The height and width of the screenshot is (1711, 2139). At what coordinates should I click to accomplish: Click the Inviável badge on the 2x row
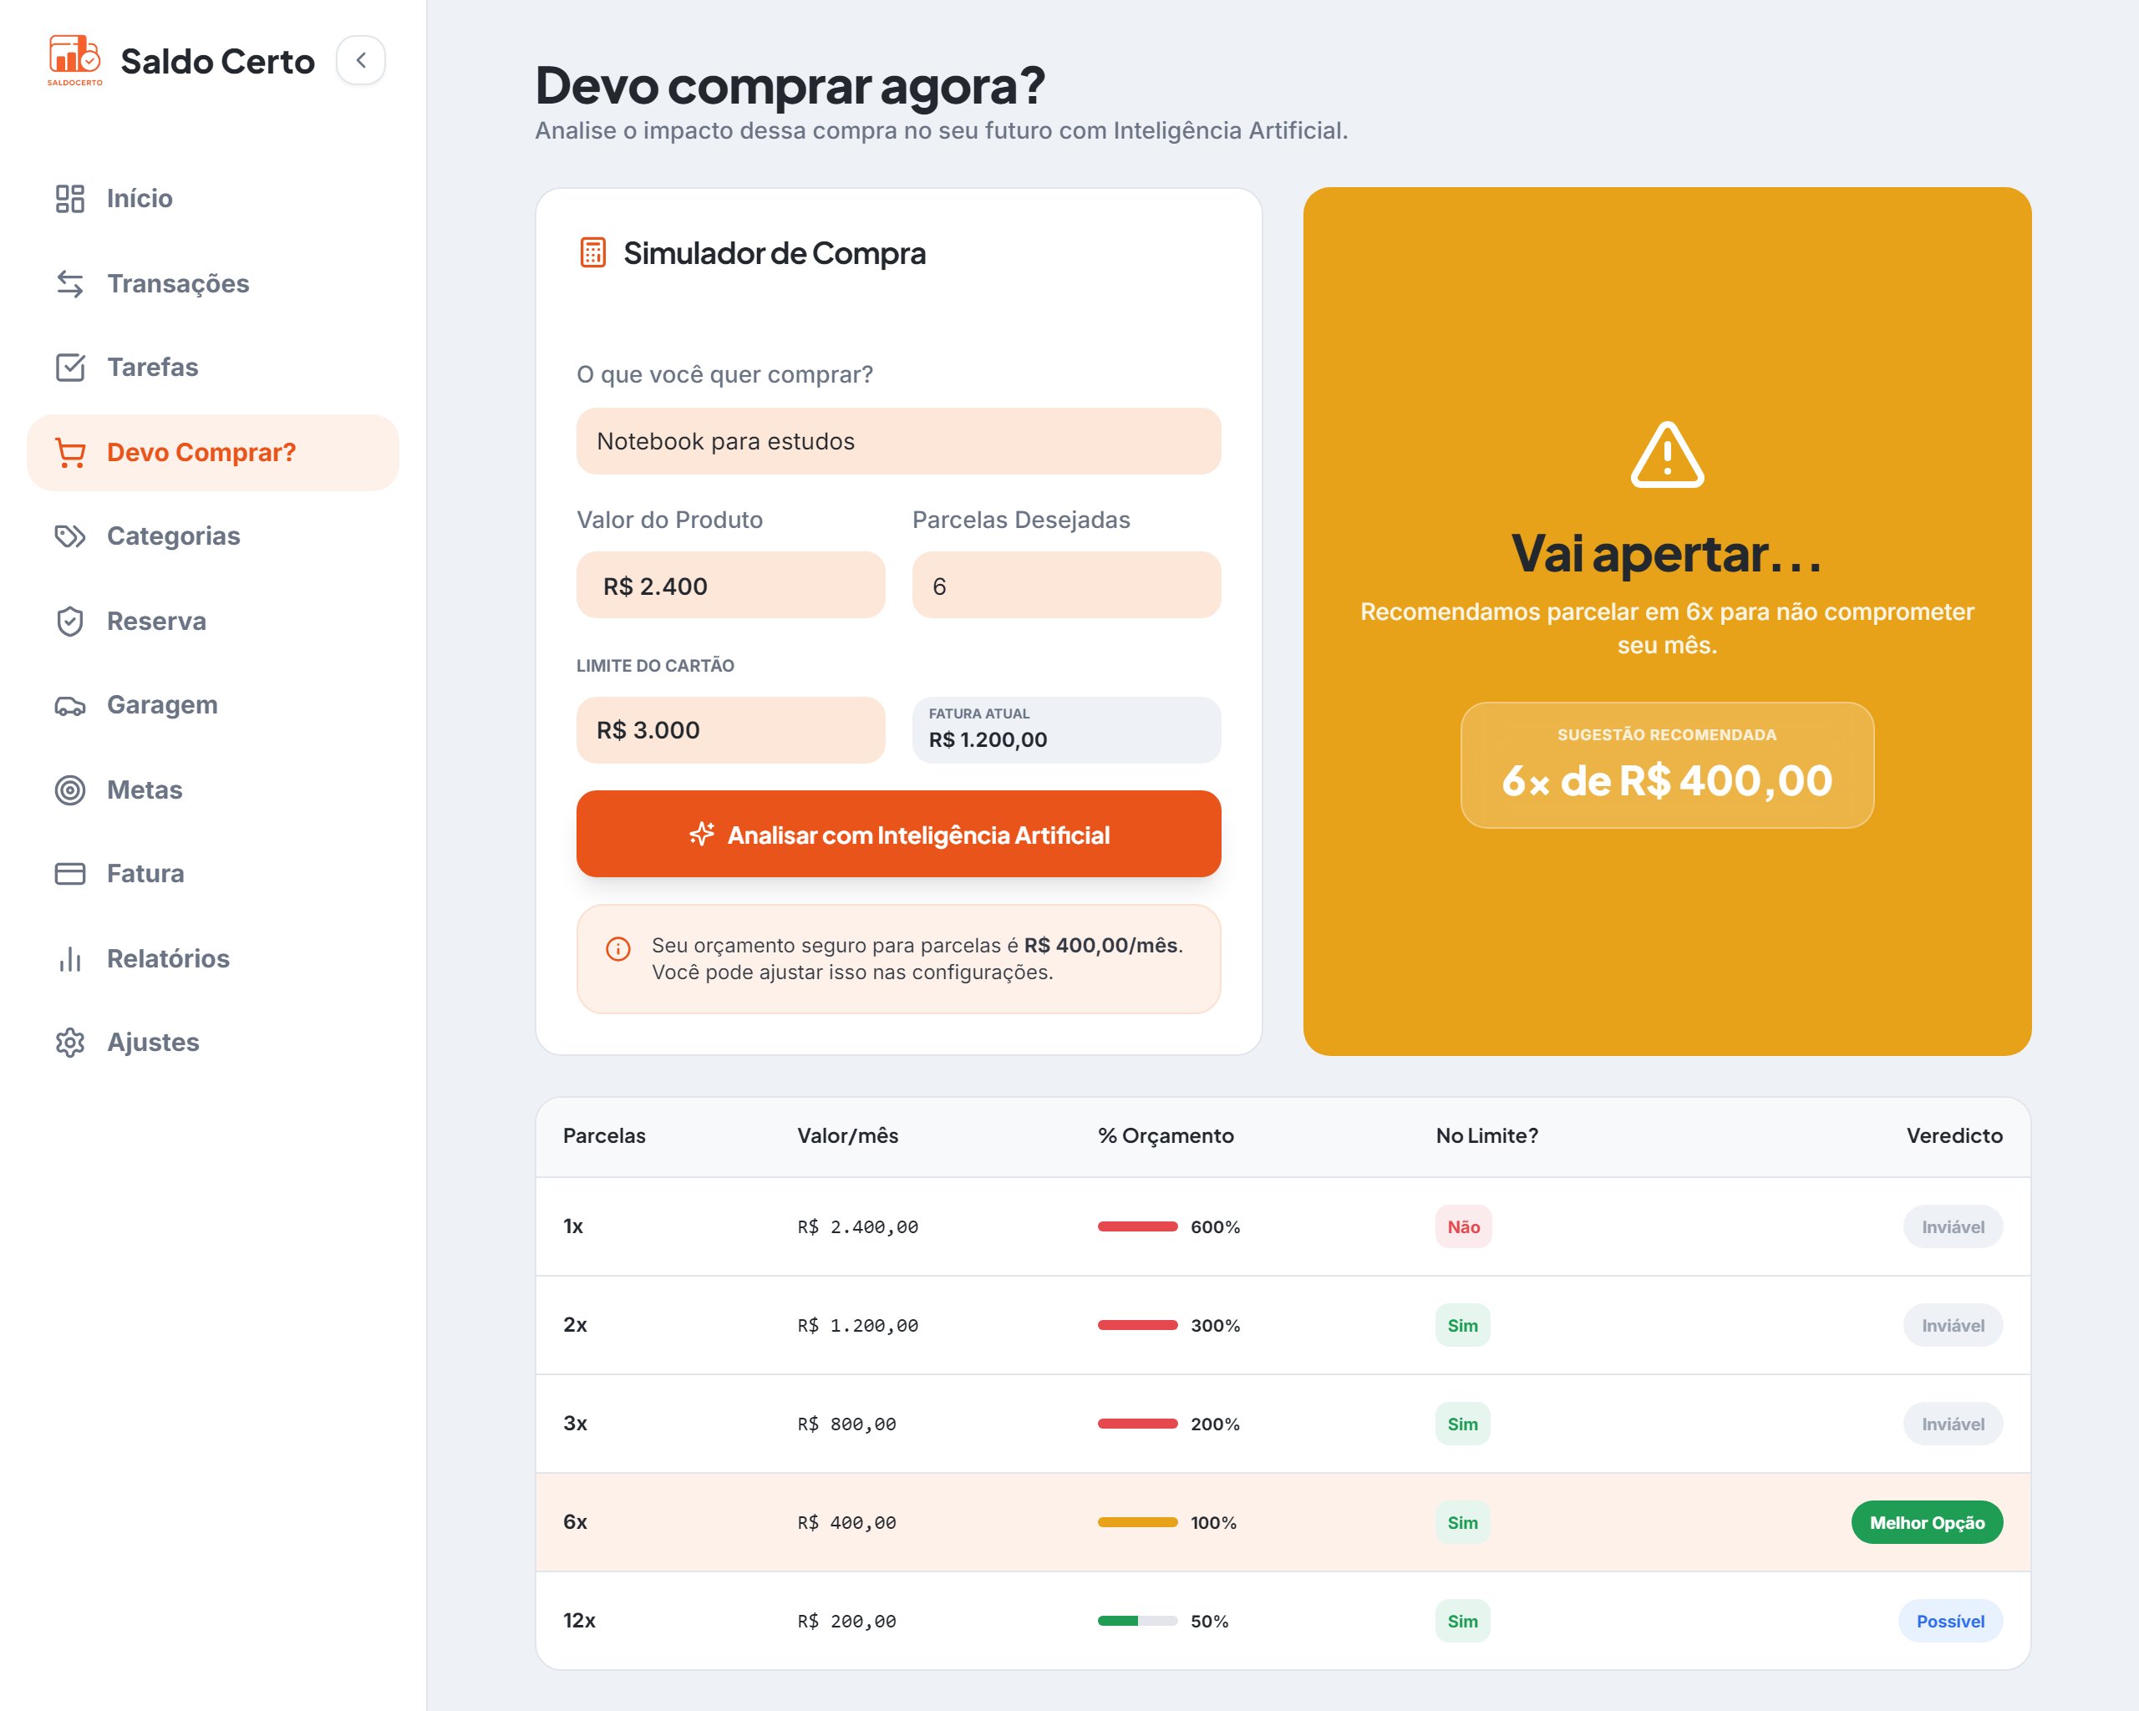(x=1953, y=1325)
